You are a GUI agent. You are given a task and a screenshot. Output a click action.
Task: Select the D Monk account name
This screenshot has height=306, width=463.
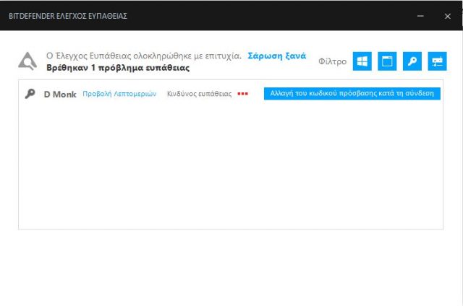pyautogui.click(x=60, y=95)
